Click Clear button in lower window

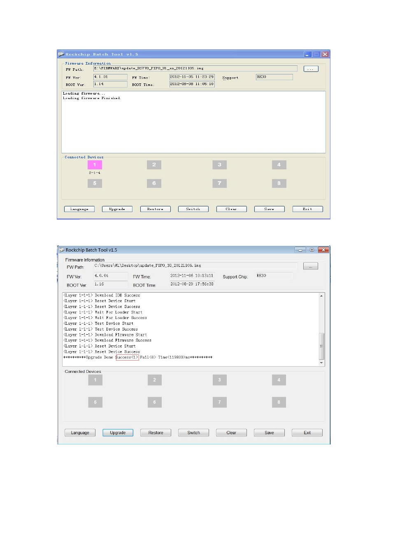tap(231, 433)
